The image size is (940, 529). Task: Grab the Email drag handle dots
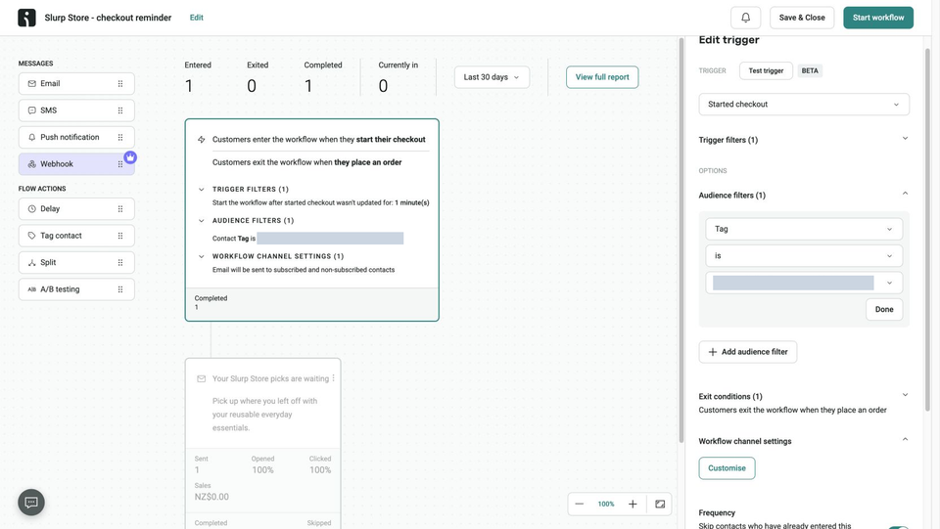coord(119,84)
